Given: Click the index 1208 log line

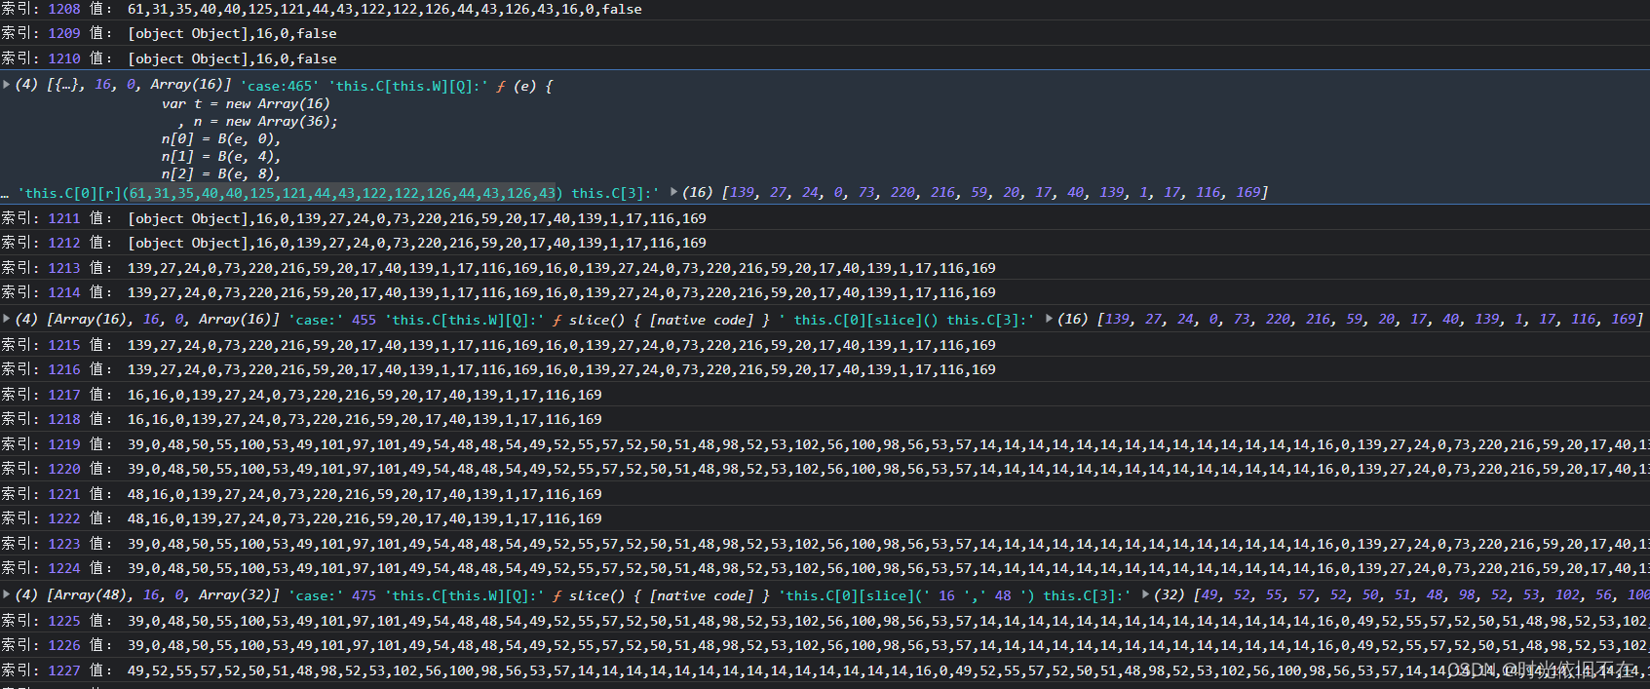Looking at the screenshot, I should (825, 9).
